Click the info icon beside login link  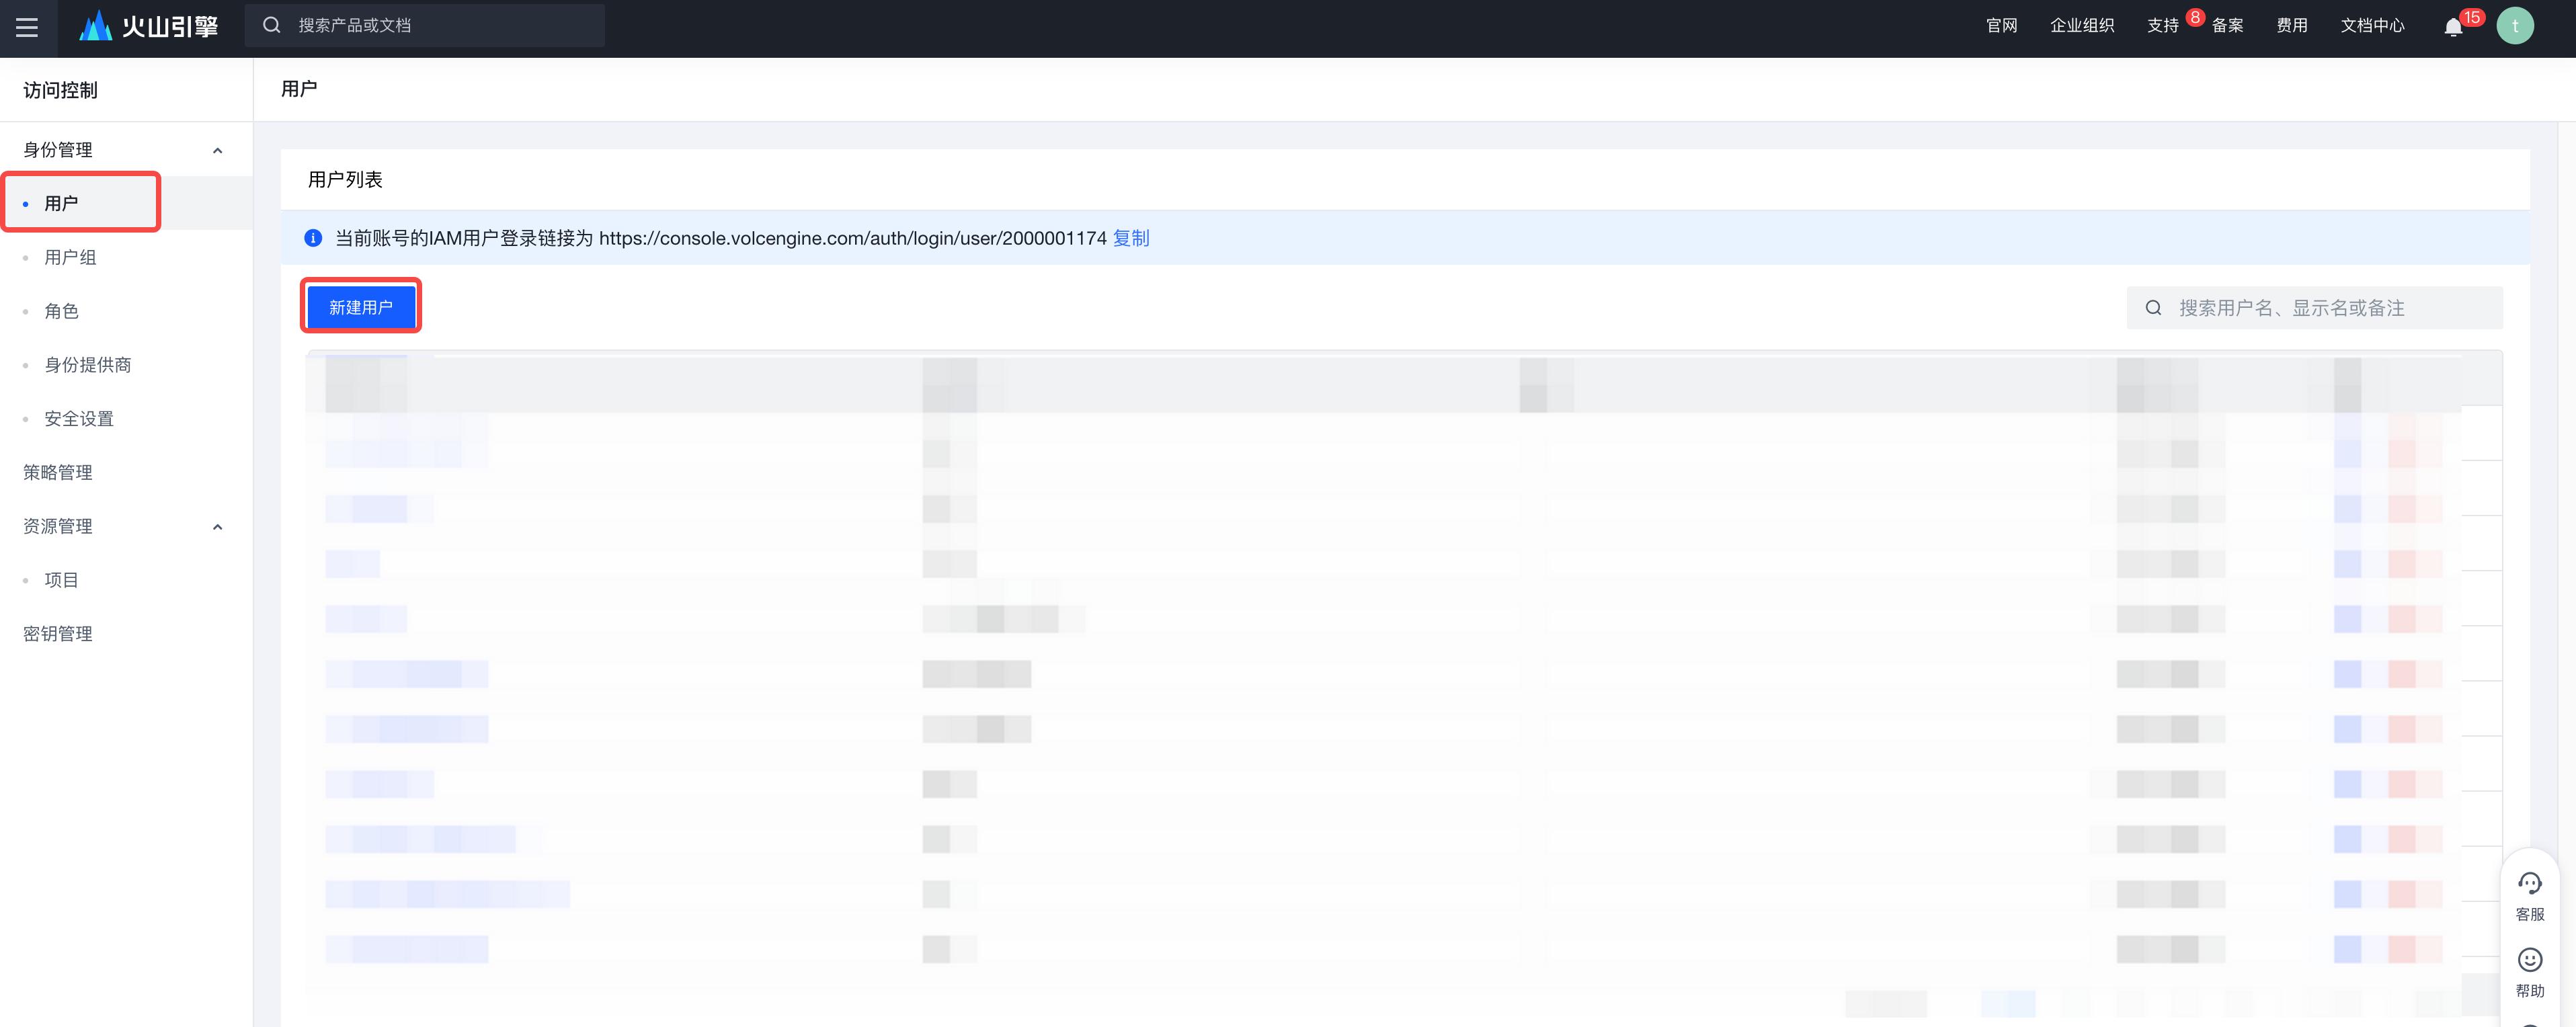pyautogui.click(x=313, y=238)
